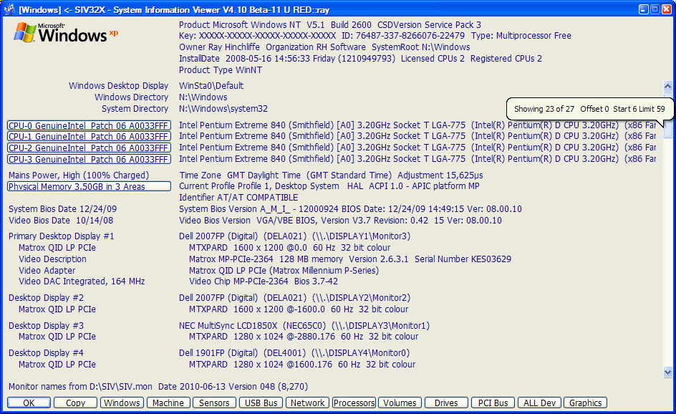Open the PCI Bus button
Screen dimensions: 676x414
493,403
